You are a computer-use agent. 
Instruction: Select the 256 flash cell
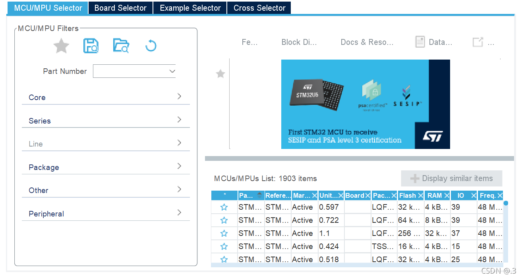pos(410,233)
